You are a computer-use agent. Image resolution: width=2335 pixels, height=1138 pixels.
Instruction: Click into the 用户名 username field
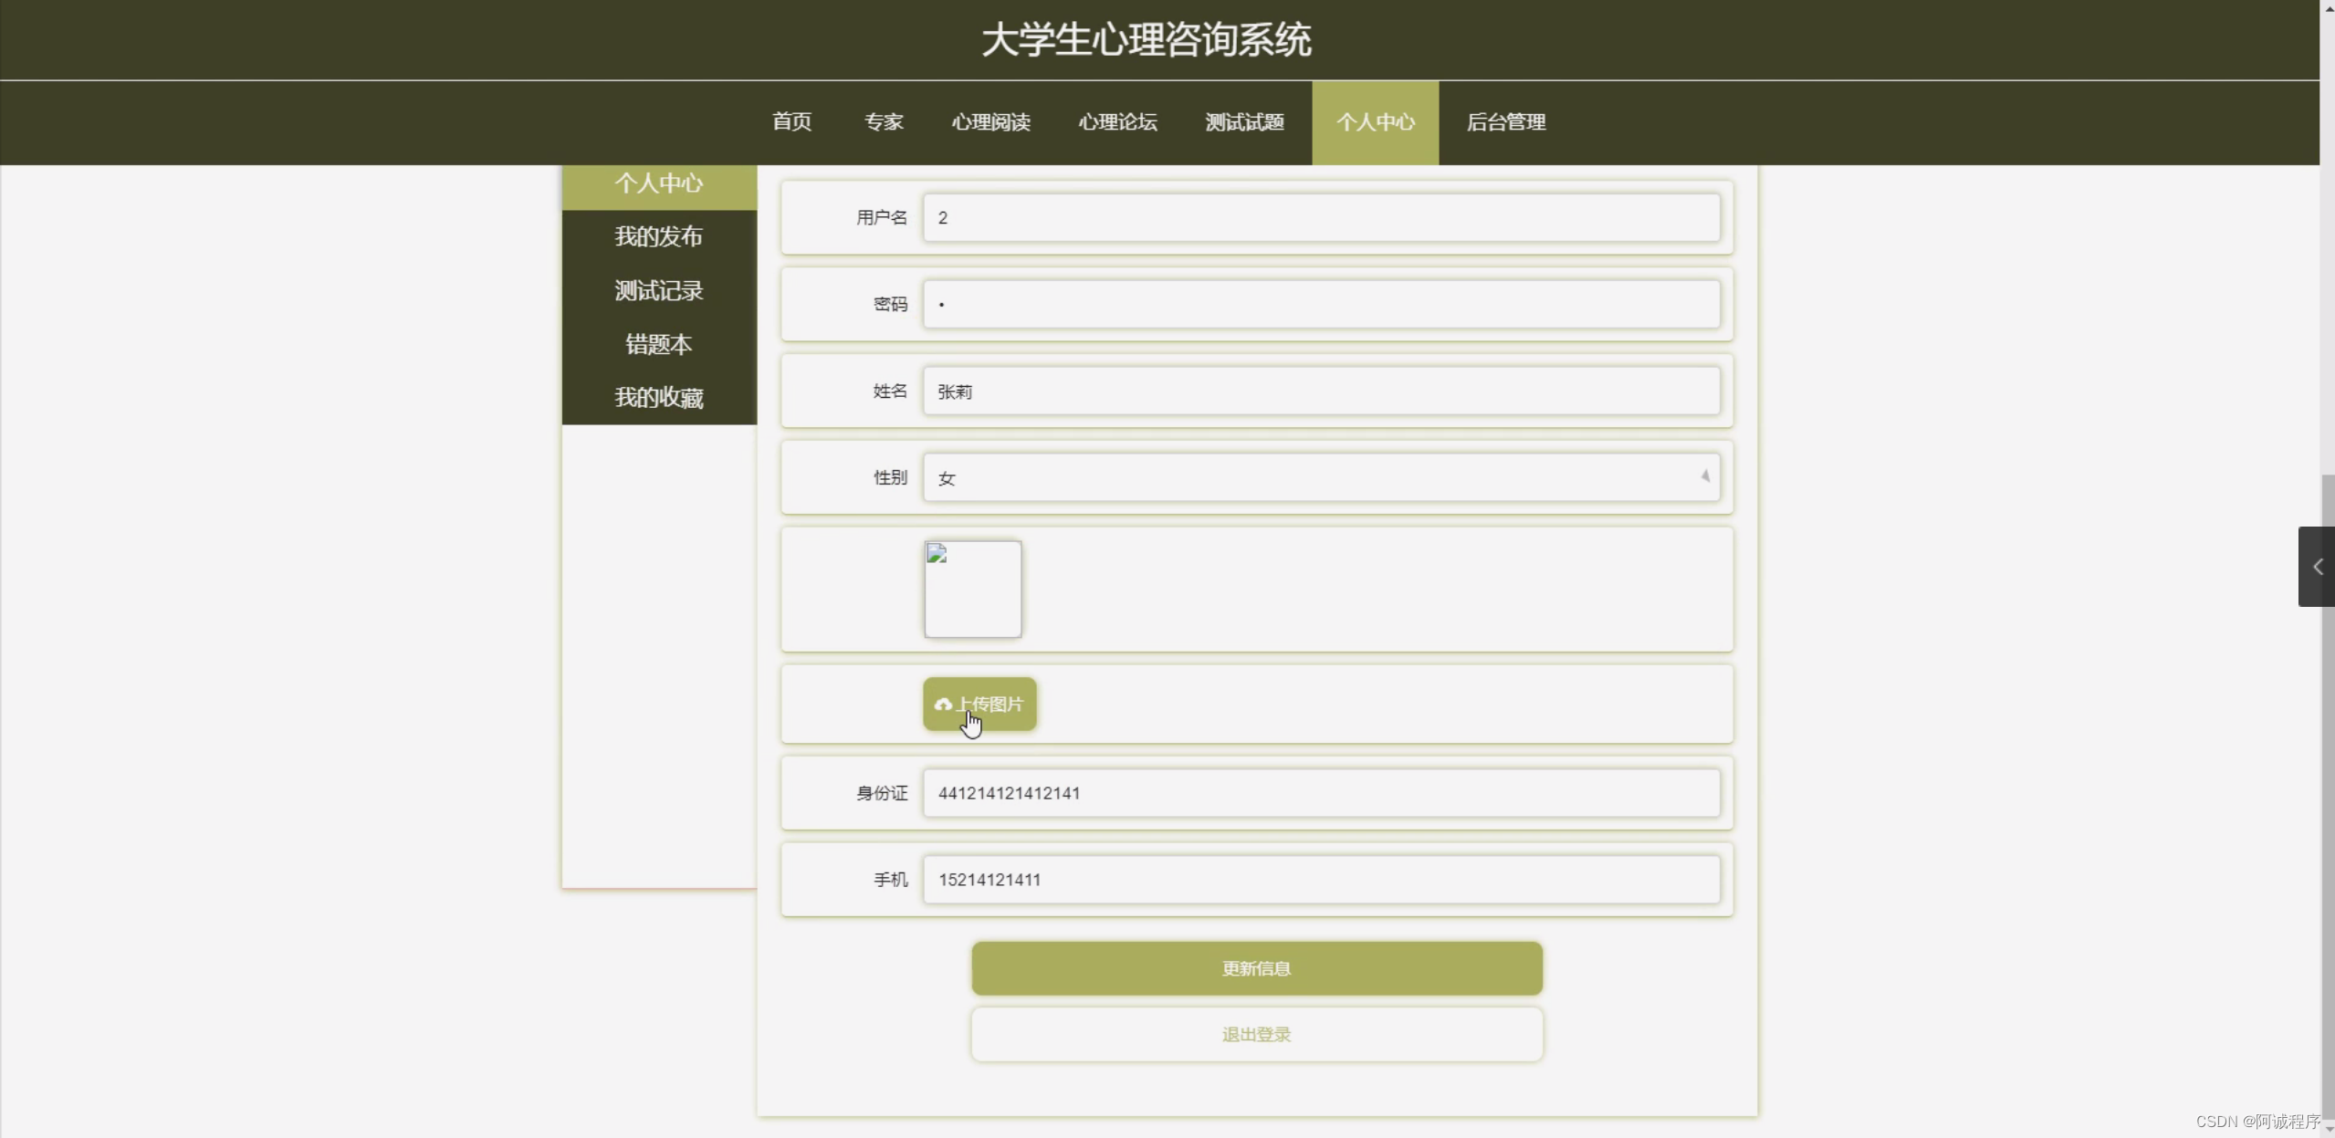[x=1320, y=217]
